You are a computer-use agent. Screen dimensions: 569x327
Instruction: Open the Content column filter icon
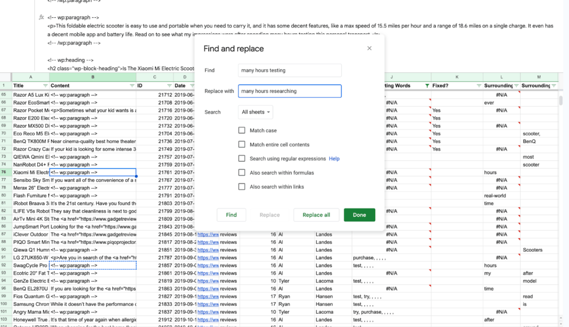point(132,86)
